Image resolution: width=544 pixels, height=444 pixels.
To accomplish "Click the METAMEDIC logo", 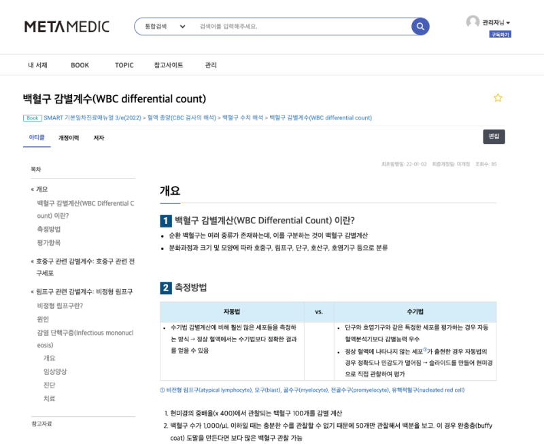I will (66, 26).
